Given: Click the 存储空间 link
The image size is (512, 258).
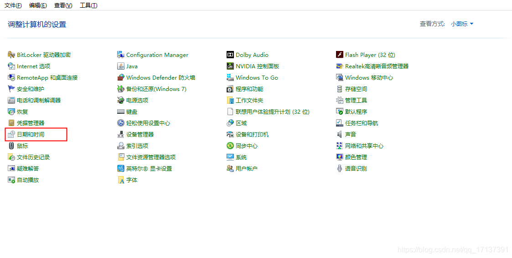Looking at the screenshot, I should (356, 89).
